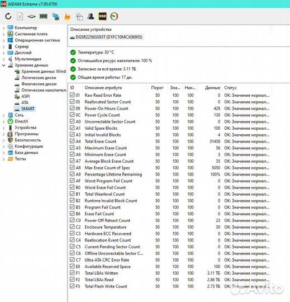Select the Total Wearlevel Count row
Image resolution: width=290 pixels, height=302 pixels.
(169, 194)
